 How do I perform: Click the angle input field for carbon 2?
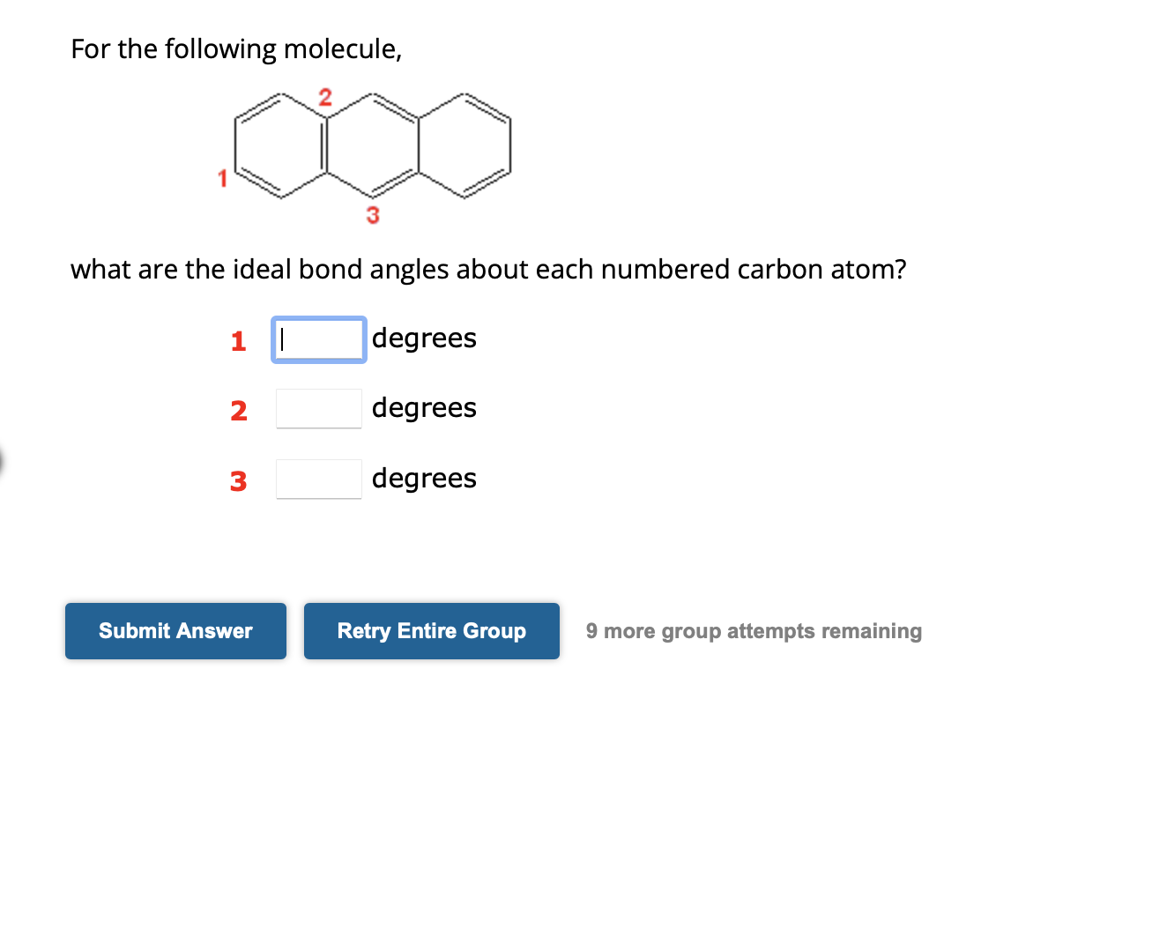(318, 407)
